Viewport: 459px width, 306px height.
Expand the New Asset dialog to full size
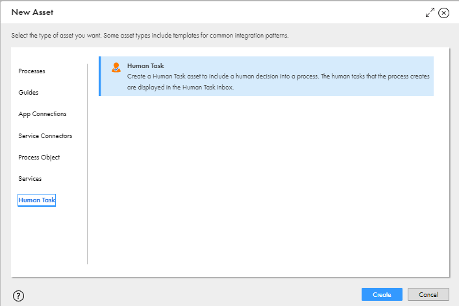[430, 12]
